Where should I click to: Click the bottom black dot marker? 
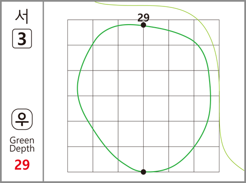coord(143,172)
